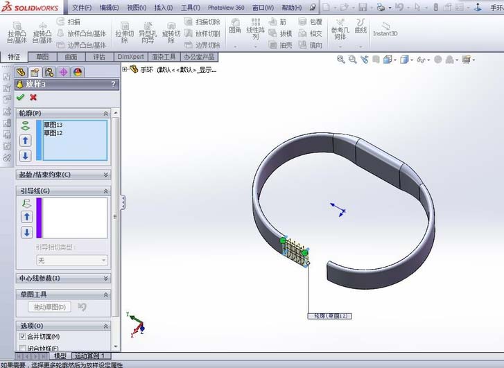Move profile down with the down arrow in 轮廓
This screenshot has height=368, width=504.
tap(26, 156)
